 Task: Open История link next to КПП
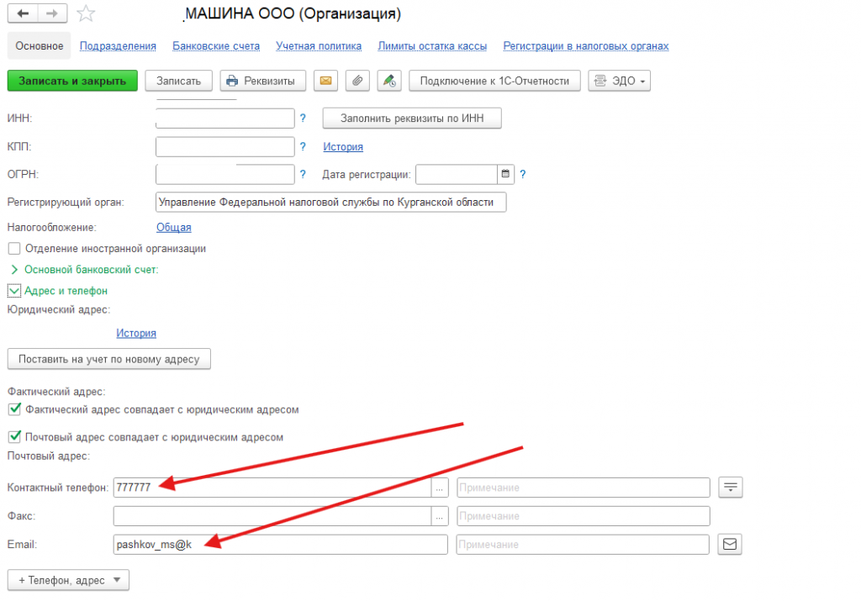pyautogui.click(x=343, y=146)
